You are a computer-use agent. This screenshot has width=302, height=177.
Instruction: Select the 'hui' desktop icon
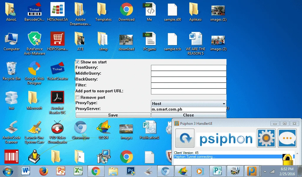pyautogui.click(x=12, y=101)
